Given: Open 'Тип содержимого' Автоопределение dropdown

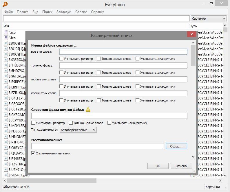Looking at the screenshot, I should tap(78, 130).
